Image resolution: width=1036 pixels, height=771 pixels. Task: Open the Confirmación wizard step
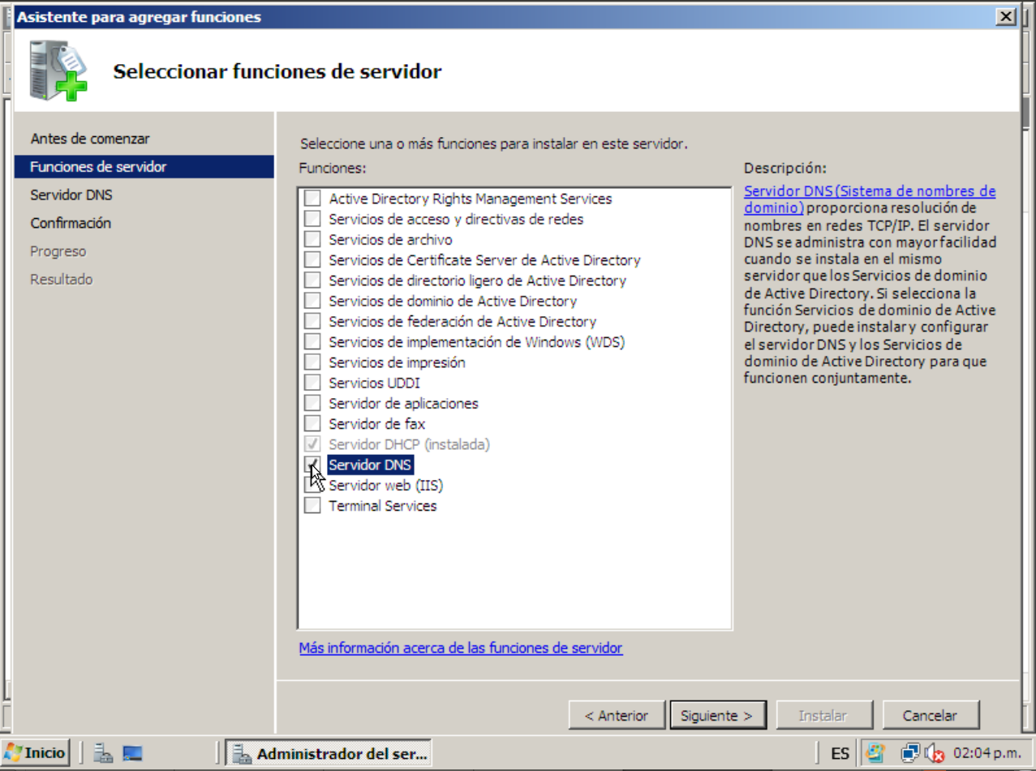tap(71, 223)
